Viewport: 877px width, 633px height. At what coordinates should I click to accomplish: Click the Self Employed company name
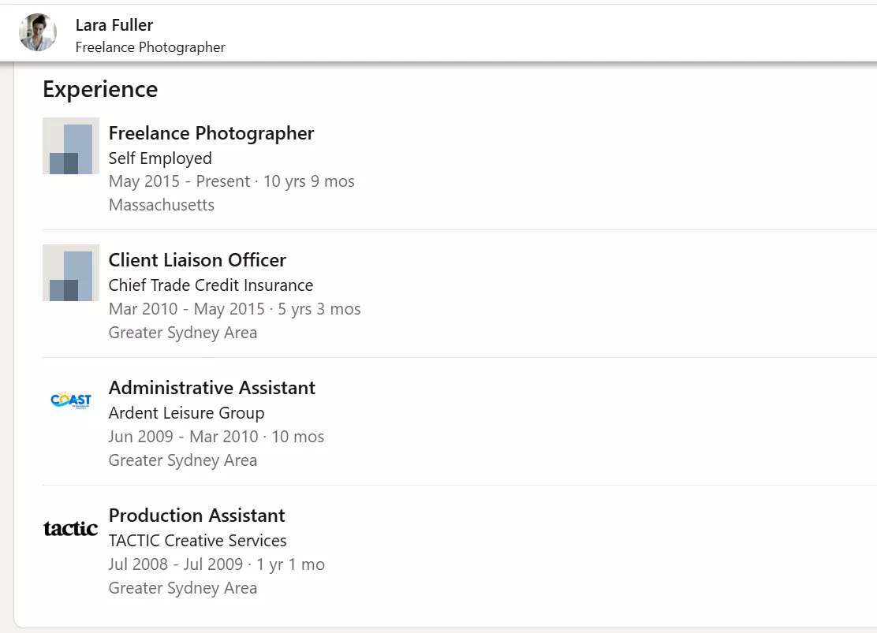[160, 158]
